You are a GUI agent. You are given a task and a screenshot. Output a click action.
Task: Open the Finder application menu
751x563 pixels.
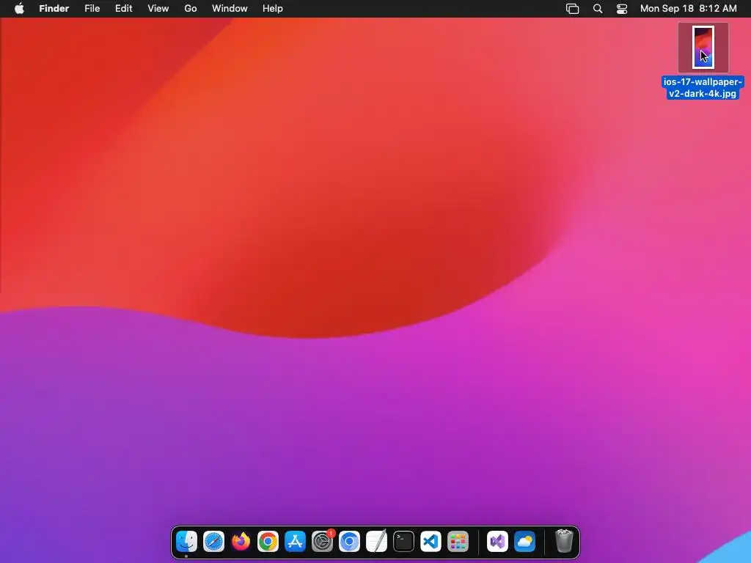pyautogui.click(x=54, y=9)
